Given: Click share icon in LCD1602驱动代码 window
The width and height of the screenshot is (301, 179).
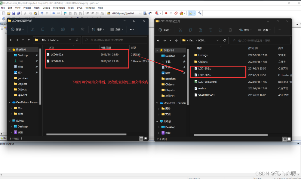Looking at the screenshot, I should pyautogui.click(x=73, y=29).
